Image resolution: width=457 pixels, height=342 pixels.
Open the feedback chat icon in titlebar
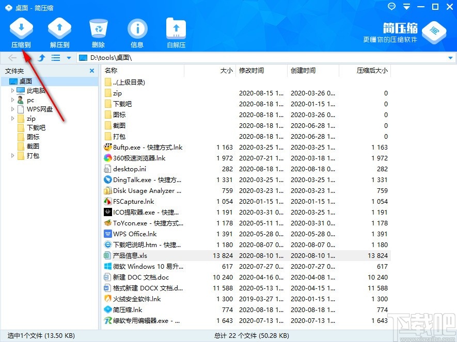(x=391, y=7)
